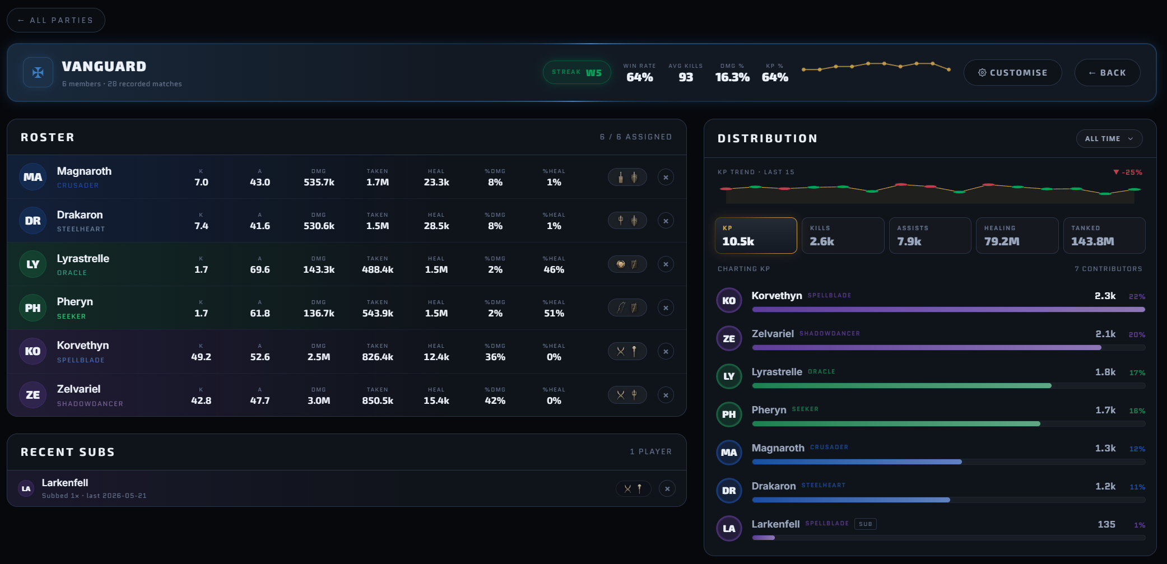This screenshot has height=564, width=1167.
Task: Remove Larkenfell from recent subs
Action: [x=667, y=489]
